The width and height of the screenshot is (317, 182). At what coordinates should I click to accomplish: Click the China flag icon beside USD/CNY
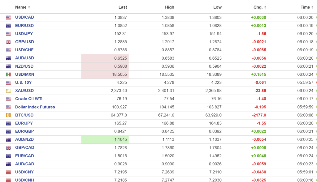click(8, 172)
